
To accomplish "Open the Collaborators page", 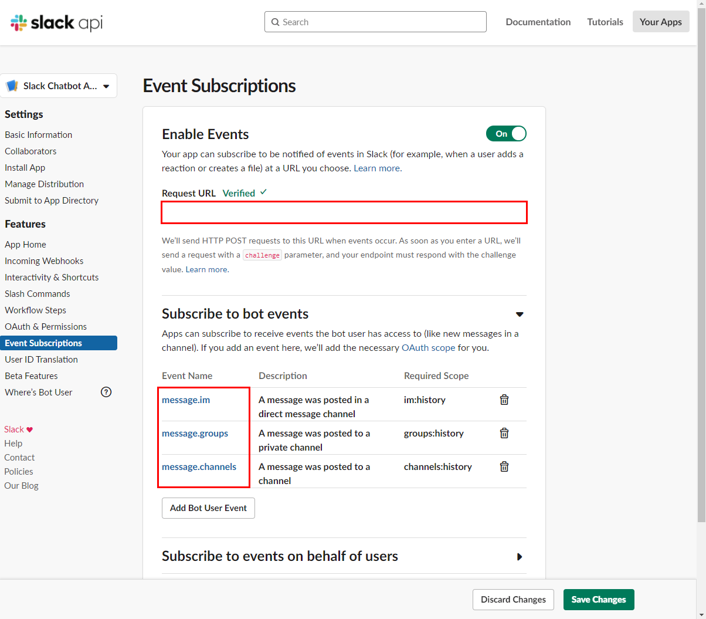I will (x=30, y=151).
